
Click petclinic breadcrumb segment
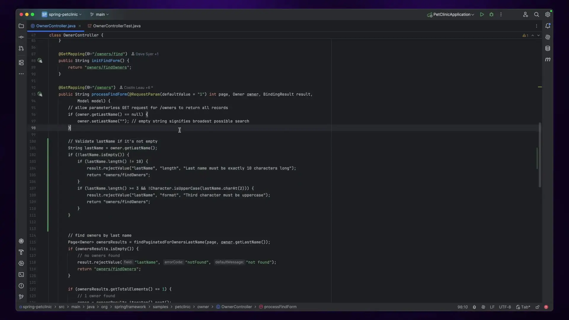[183, 307]
